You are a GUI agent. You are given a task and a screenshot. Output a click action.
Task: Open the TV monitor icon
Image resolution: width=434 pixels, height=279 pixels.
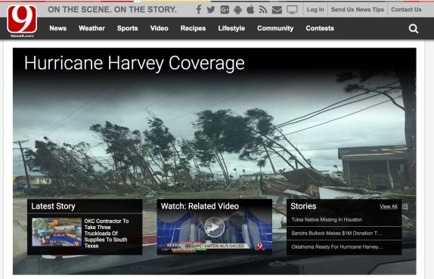(x=292, y=10)
